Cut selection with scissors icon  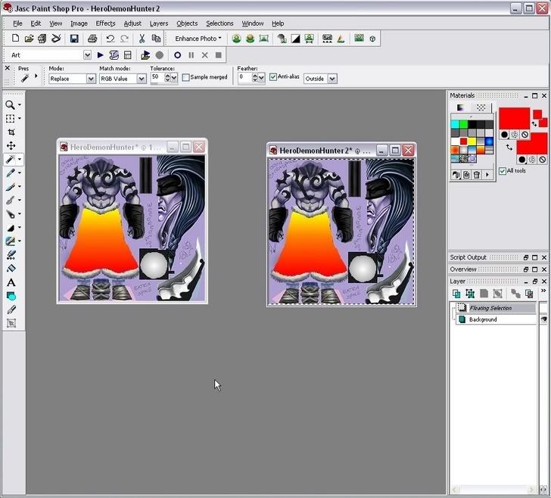[142, 39]
